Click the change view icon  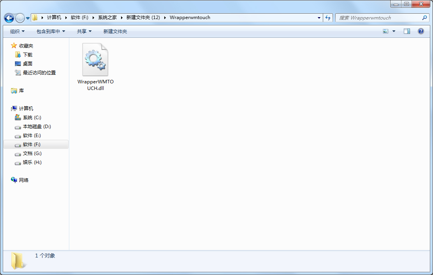tap(385, 31)
